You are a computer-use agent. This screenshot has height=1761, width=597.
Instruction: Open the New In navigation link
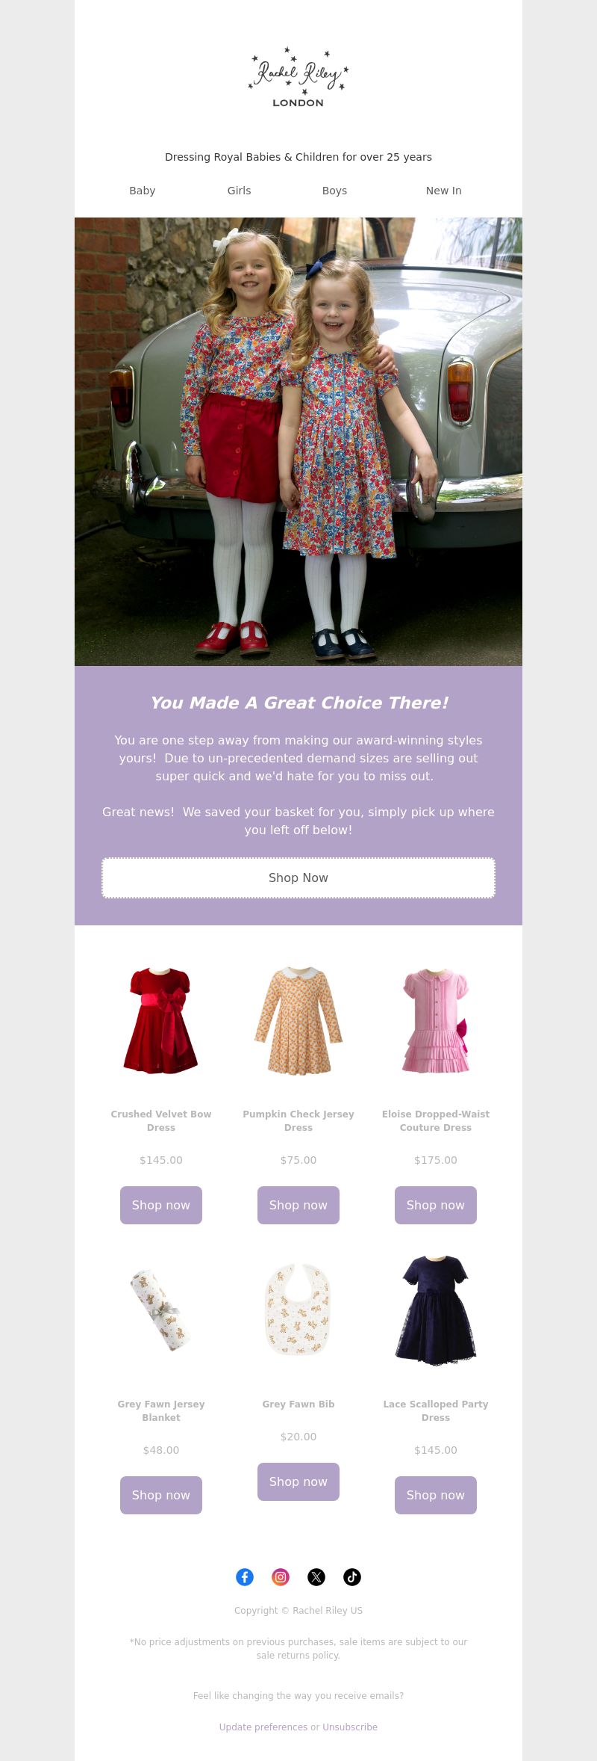443,191
